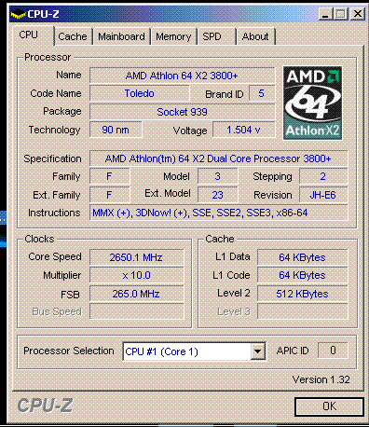This screenshot has width=369, height=427.
Task: Click the Level 2 cache value field
Action: pos(303,294)
